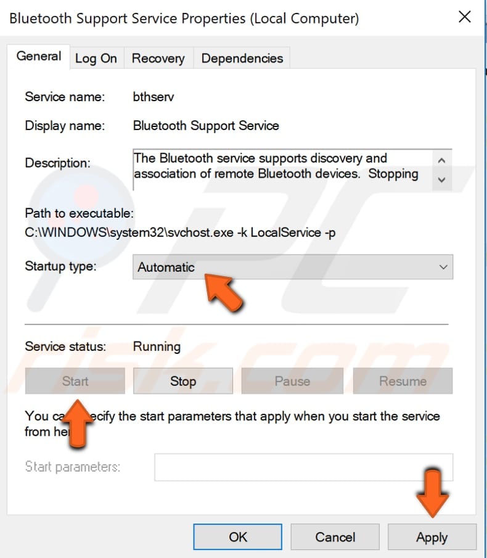Screen dimensions: 487x558
Task: Click inside the Start parameters field
Action: pyautogui.click(x=302, y=467)
